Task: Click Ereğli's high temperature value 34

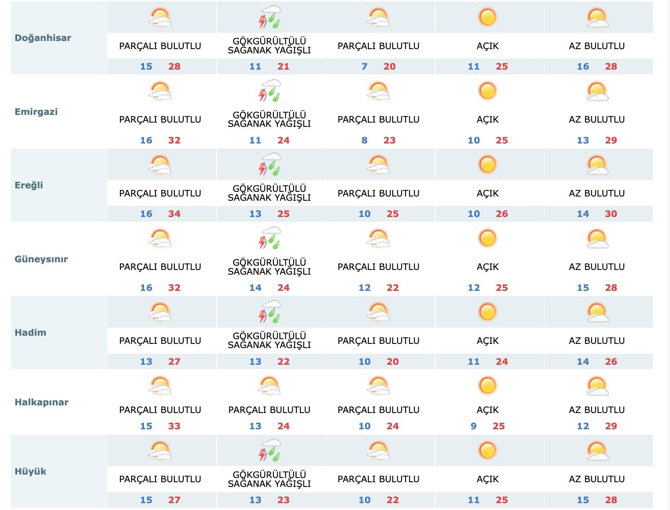Action: pos(174,214)
